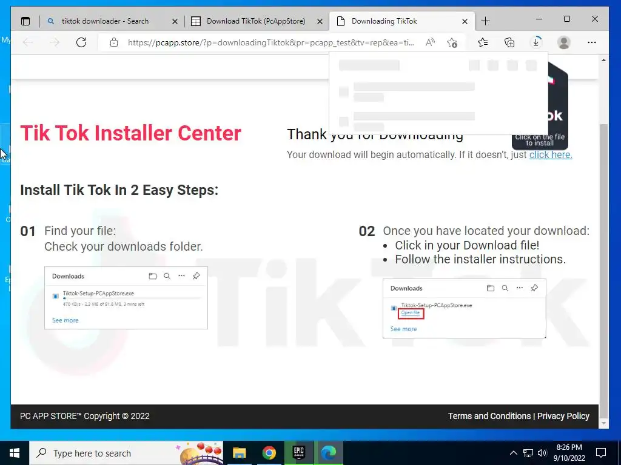Close the tiktok downloader Search tab
621x465 pixels.
pyautogui.click(x=175, y=22)
